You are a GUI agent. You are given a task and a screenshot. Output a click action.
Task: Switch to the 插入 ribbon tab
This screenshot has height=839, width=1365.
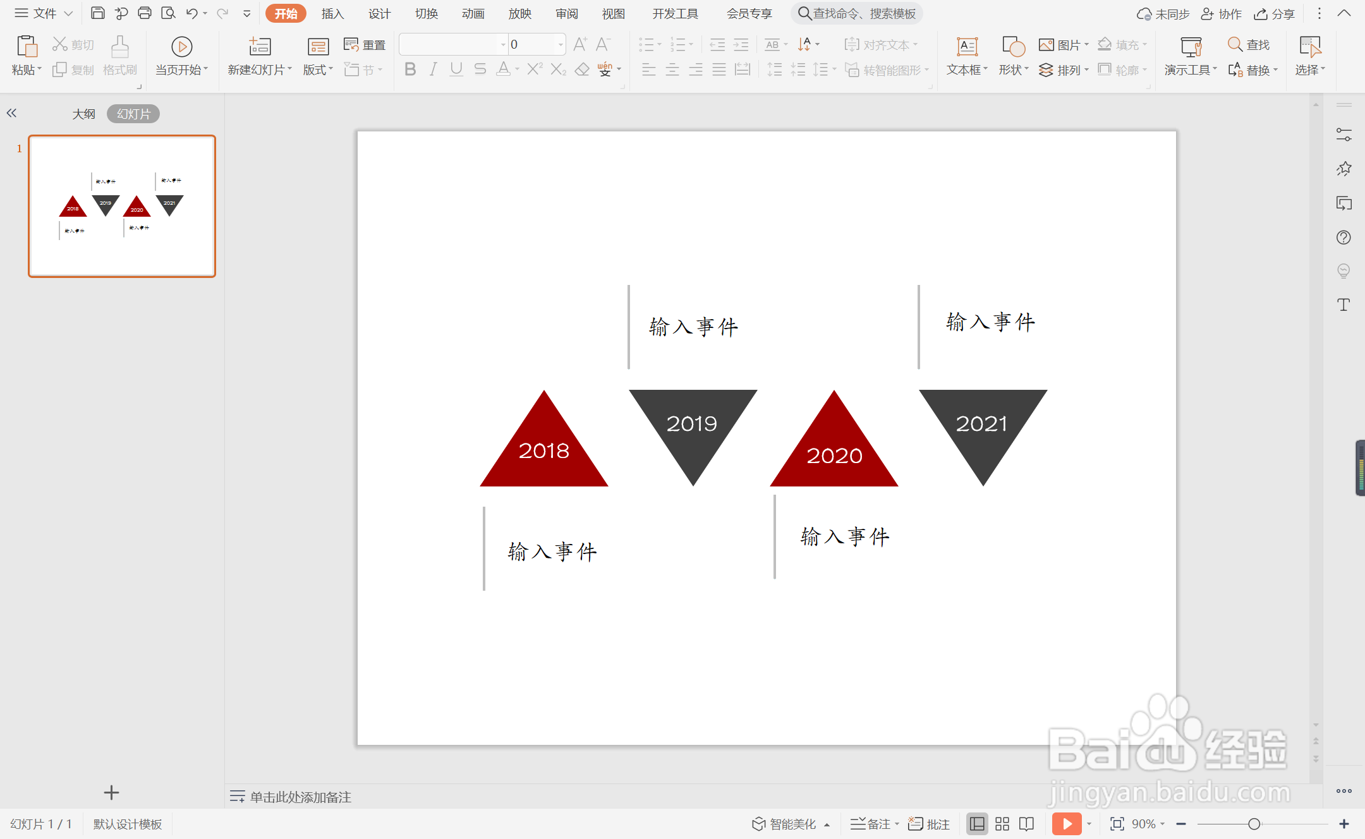pyautogui.click(x=332, y=13)
